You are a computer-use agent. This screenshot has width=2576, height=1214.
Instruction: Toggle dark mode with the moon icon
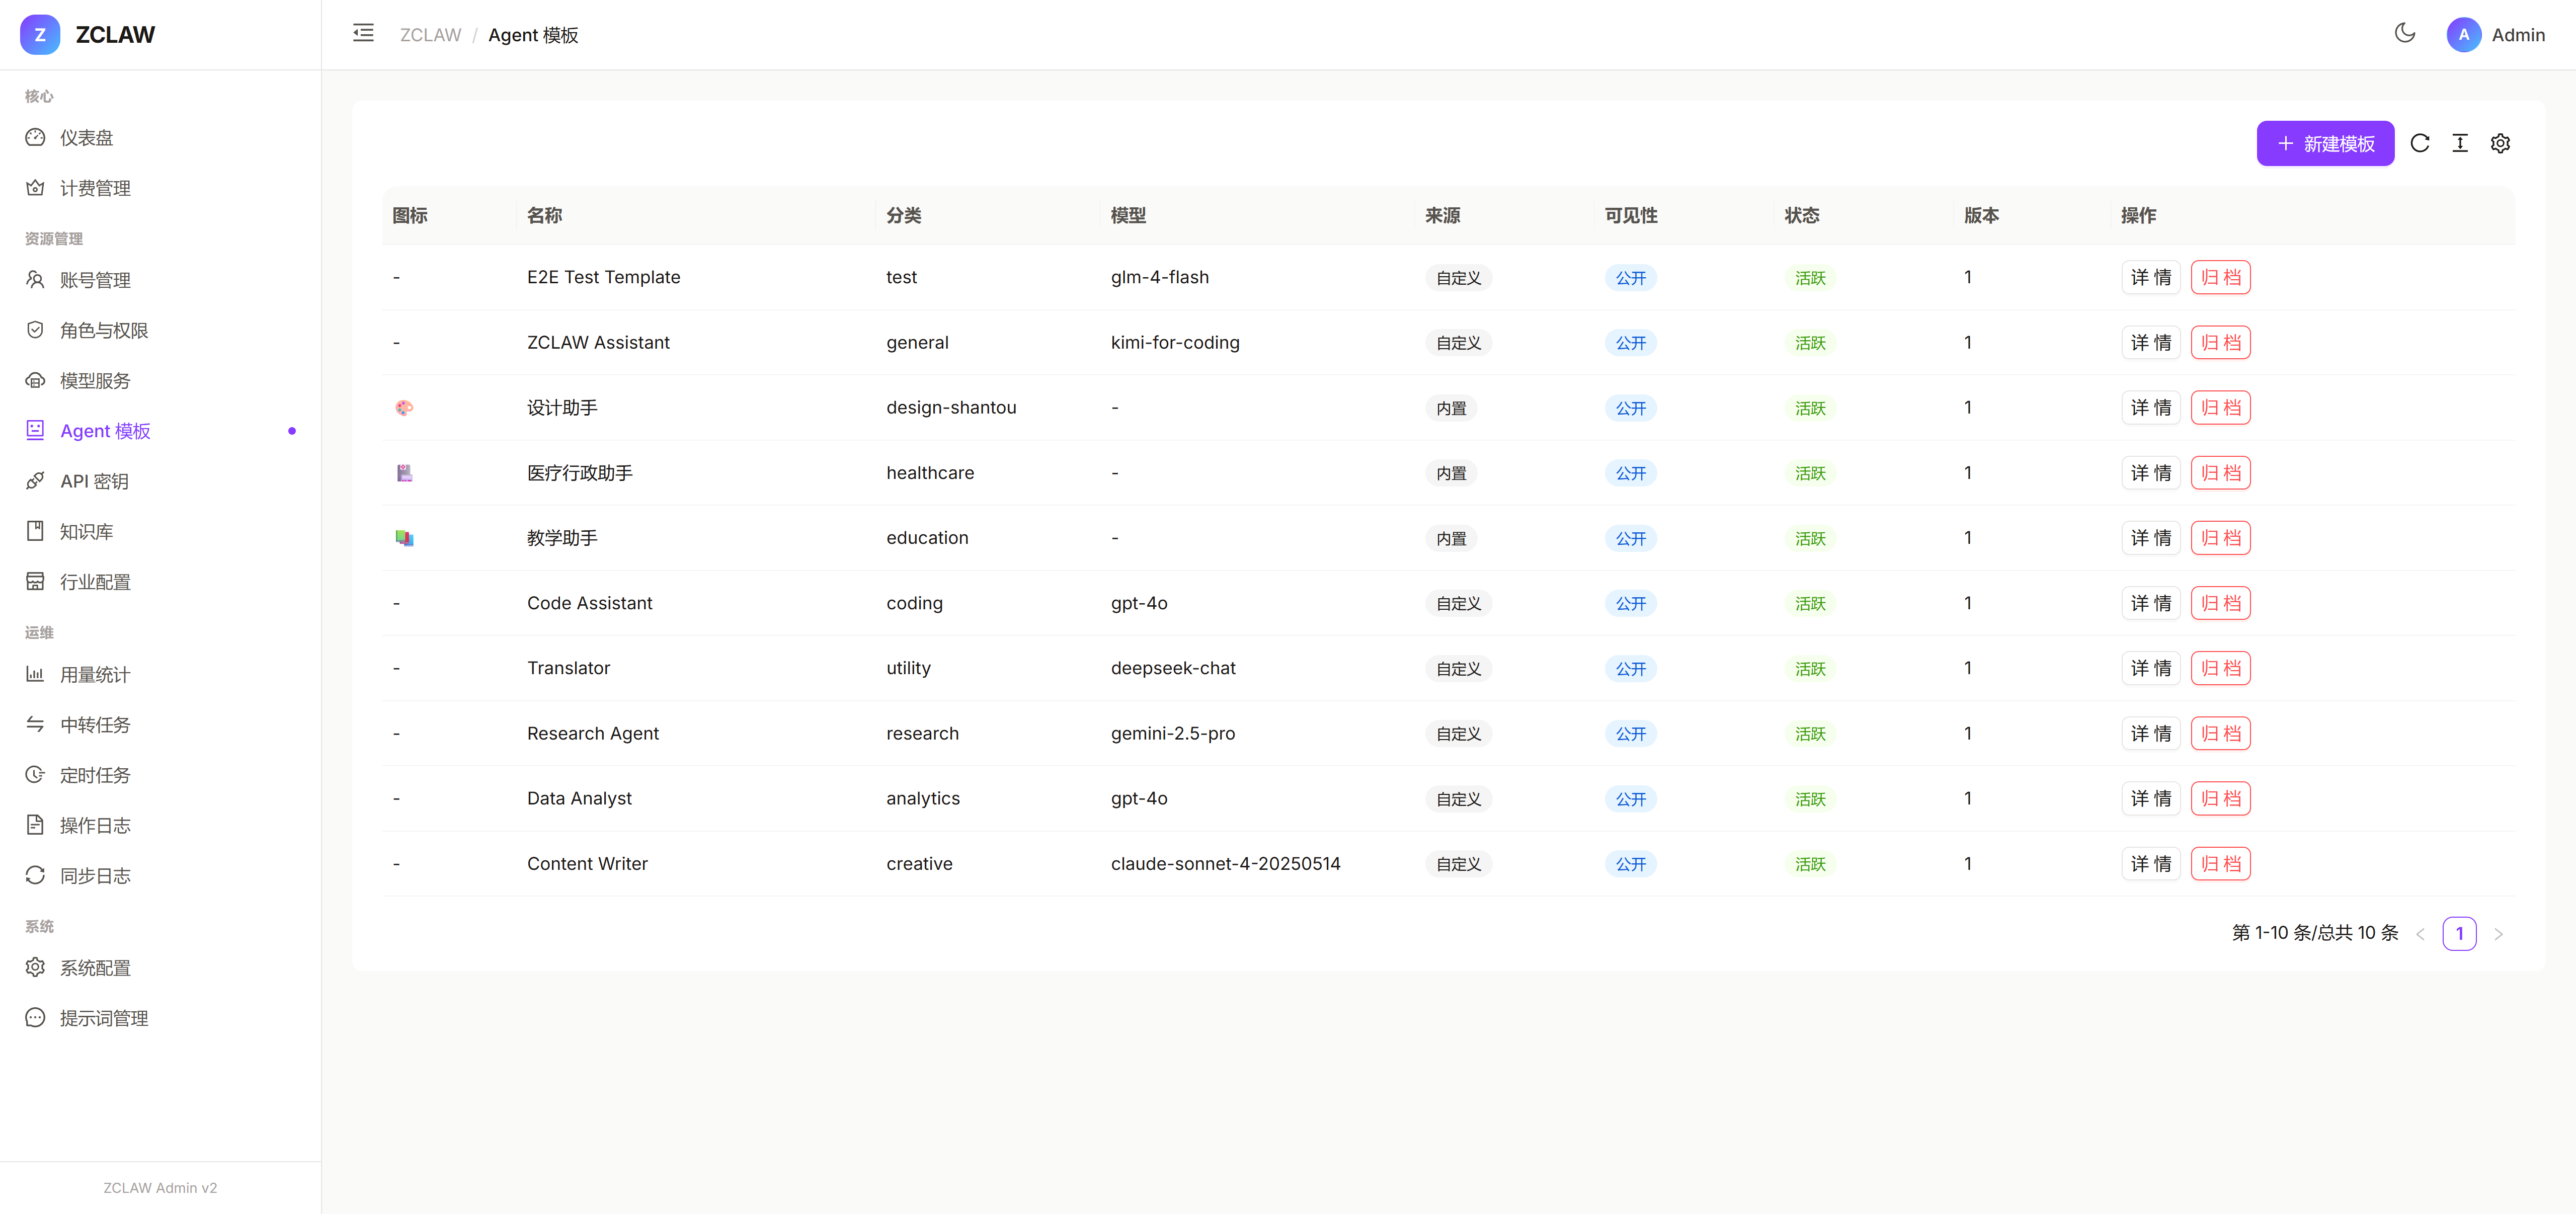coord(2405,34)
